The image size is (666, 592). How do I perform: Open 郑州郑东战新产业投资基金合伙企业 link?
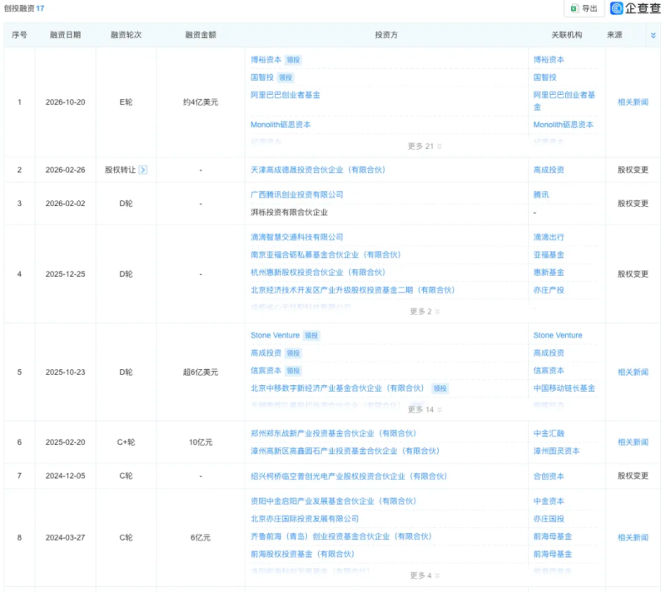[334, 433]
